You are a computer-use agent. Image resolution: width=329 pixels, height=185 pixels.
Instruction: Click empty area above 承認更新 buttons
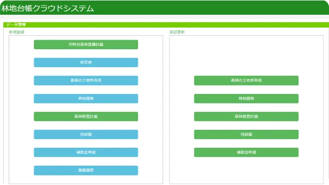click(x=246, y=54)
